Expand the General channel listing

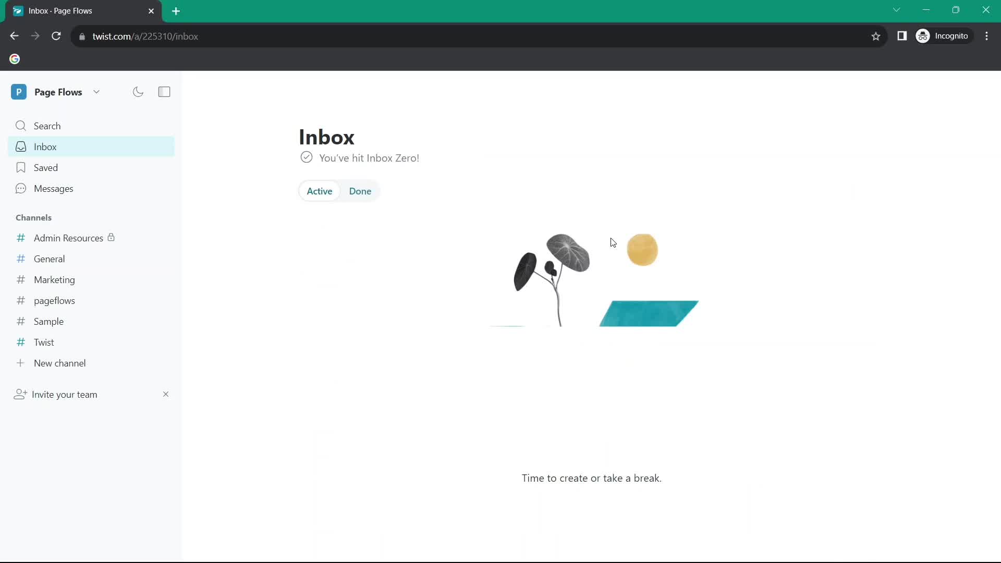[49, 259]
